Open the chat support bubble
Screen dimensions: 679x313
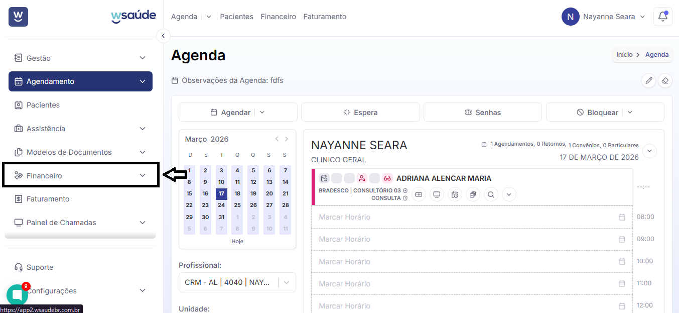point(17,295)
